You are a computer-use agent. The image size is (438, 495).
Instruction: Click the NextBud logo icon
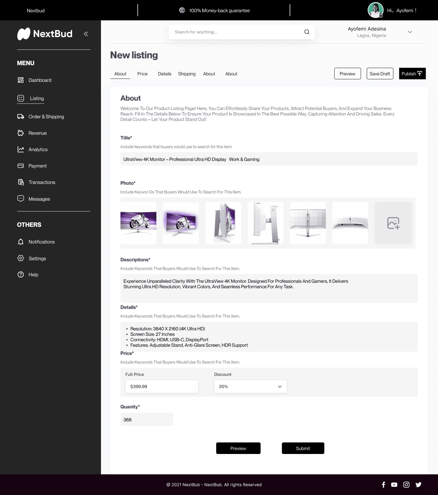click(24, 34)
